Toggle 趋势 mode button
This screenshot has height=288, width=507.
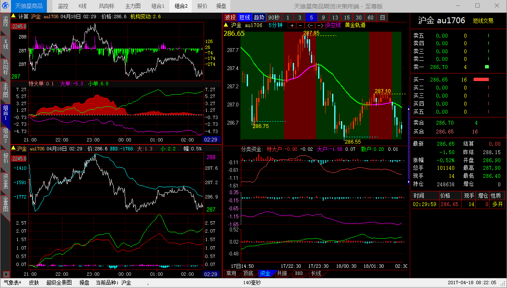coord(259,17)
